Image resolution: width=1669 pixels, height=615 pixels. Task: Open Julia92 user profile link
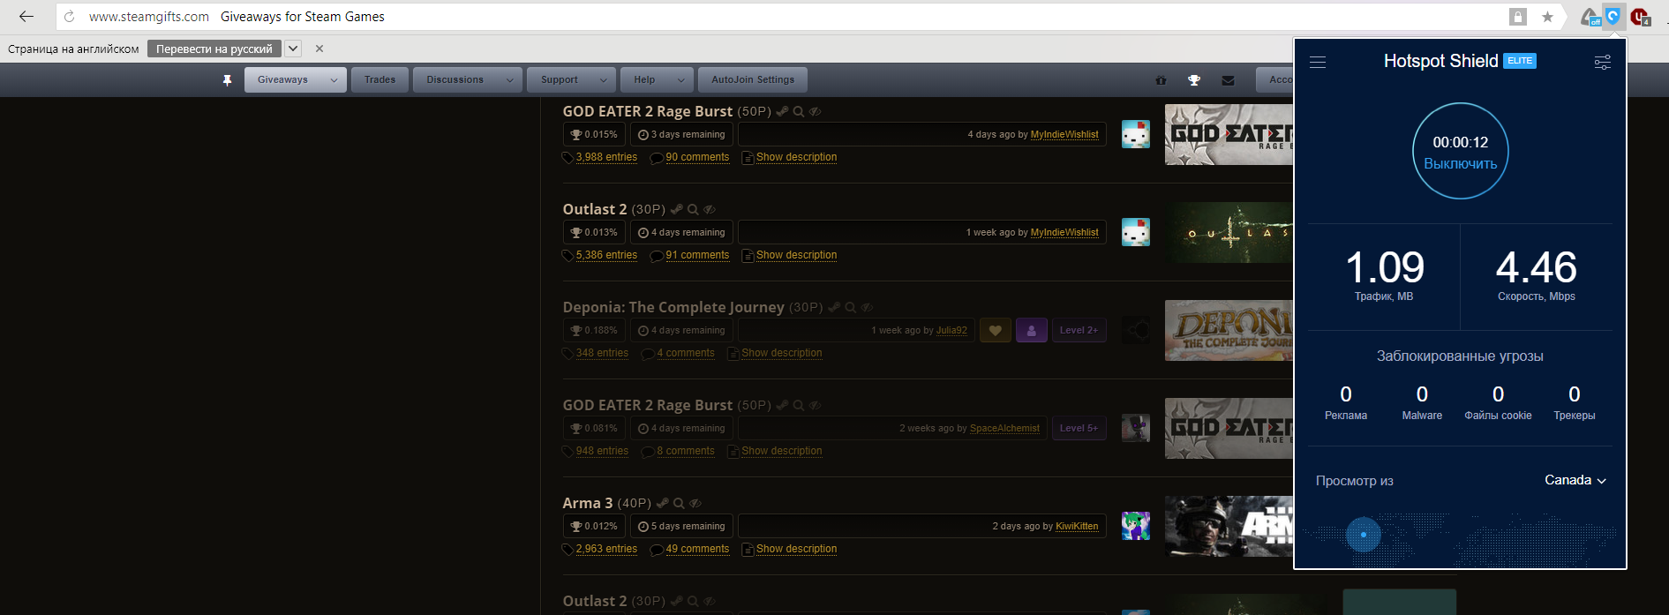point(951,330)
